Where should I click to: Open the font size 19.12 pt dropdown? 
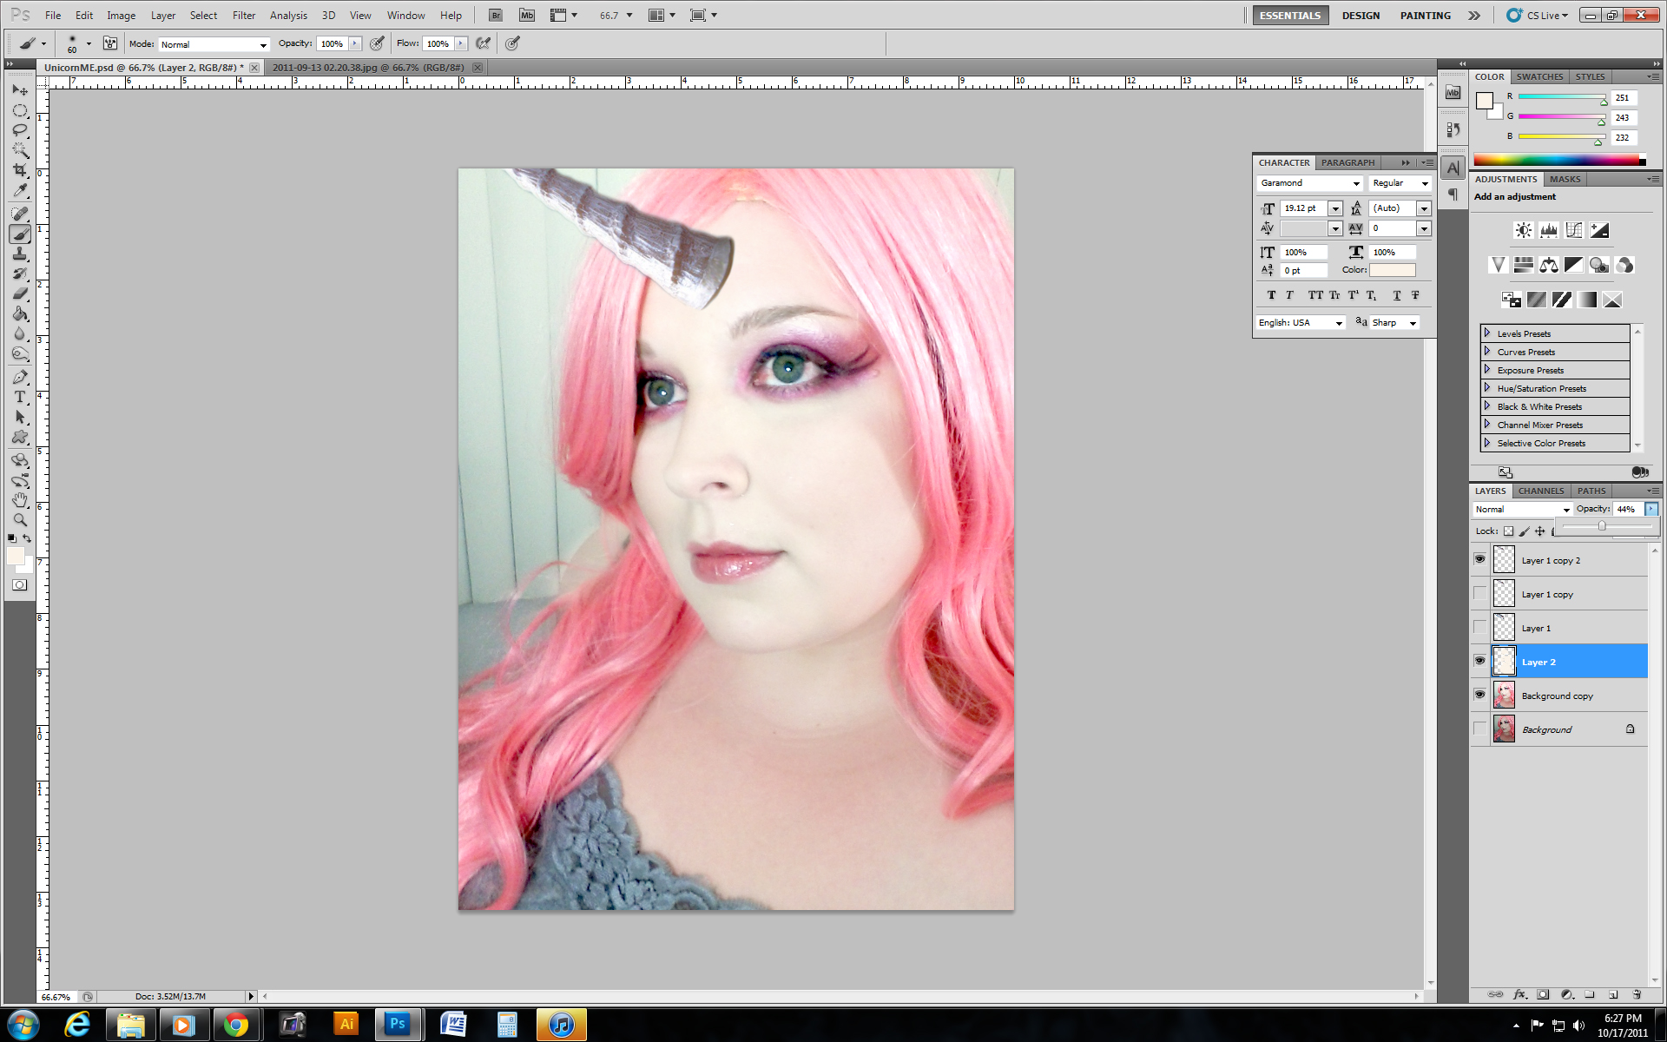pyautogui.click(x=1335, y=208)
